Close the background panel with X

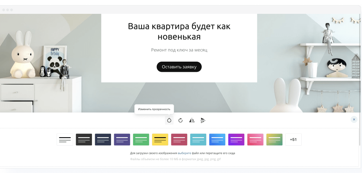[354, 119]
